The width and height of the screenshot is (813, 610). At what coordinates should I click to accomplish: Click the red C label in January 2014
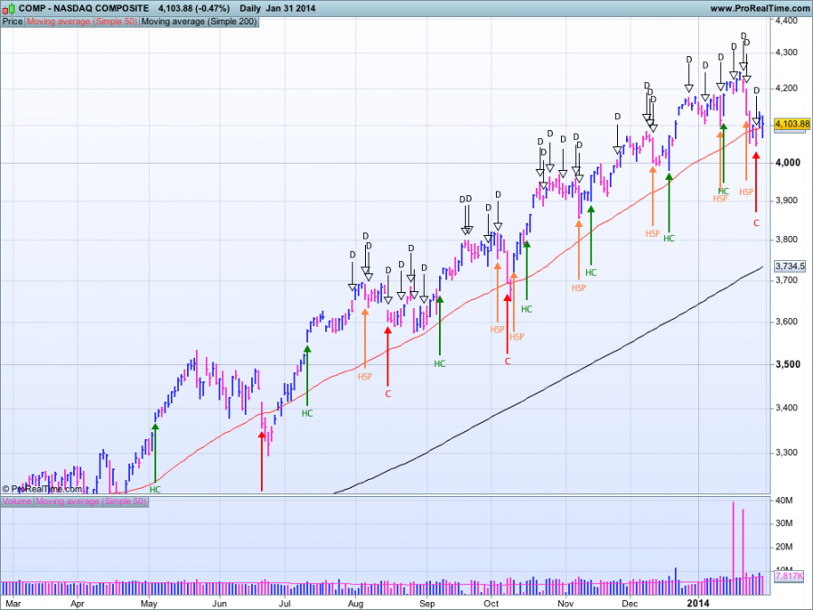click(x=756, y=223)
